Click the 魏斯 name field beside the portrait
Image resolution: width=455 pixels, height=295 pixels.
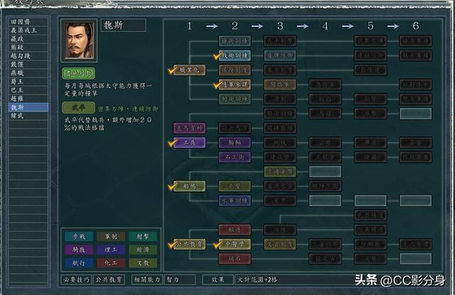pos(123,26)
